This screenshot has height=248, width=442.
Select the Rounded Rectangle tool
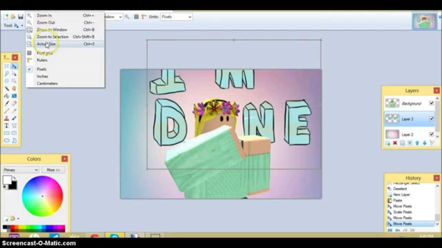click(x=14, y=133)
